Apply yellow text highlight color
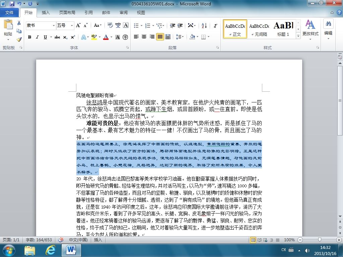This screenshot has height=257, width=343. [94, 37]
